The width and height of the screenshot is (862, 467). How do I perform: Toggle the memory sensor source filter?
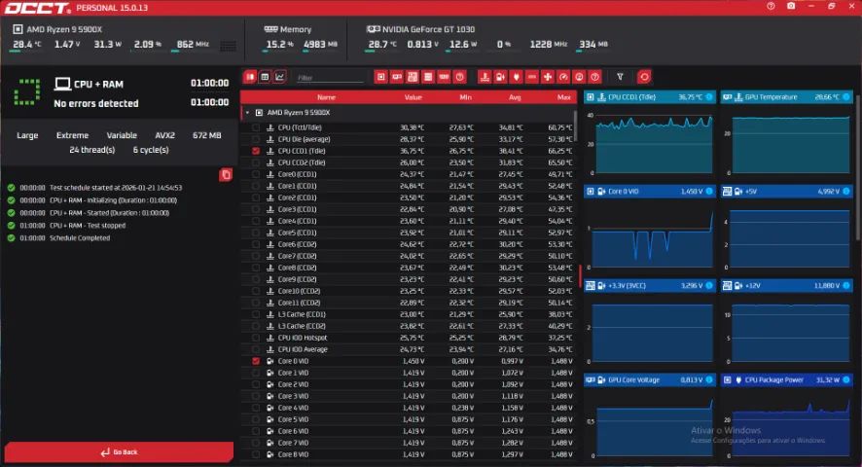445,77
